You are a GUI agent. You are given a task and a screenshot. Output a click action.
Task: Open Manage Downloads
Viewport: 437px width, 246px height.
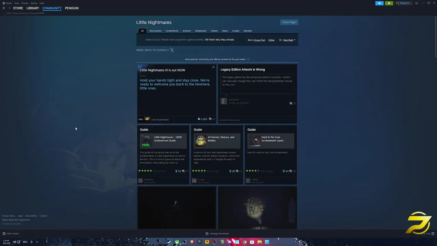[217, 234]
